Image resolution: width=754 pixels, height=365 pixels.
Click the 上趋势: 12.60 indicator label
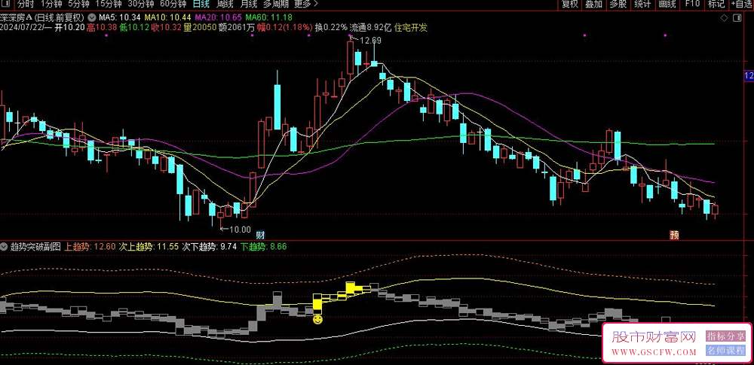click(x=90, y=248)
